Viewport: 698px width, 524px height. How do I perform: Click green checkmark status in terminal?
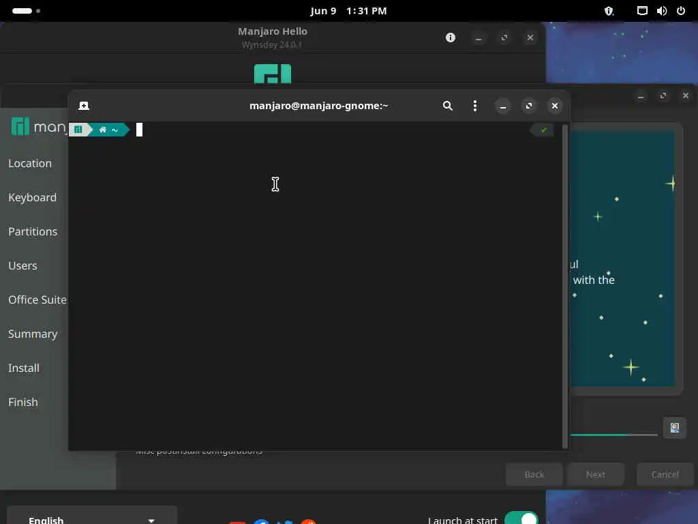[544, 130]
